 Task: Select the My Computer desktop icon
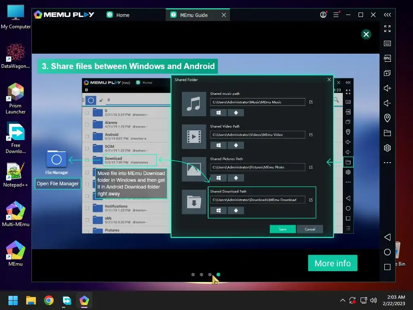[16, 17]
